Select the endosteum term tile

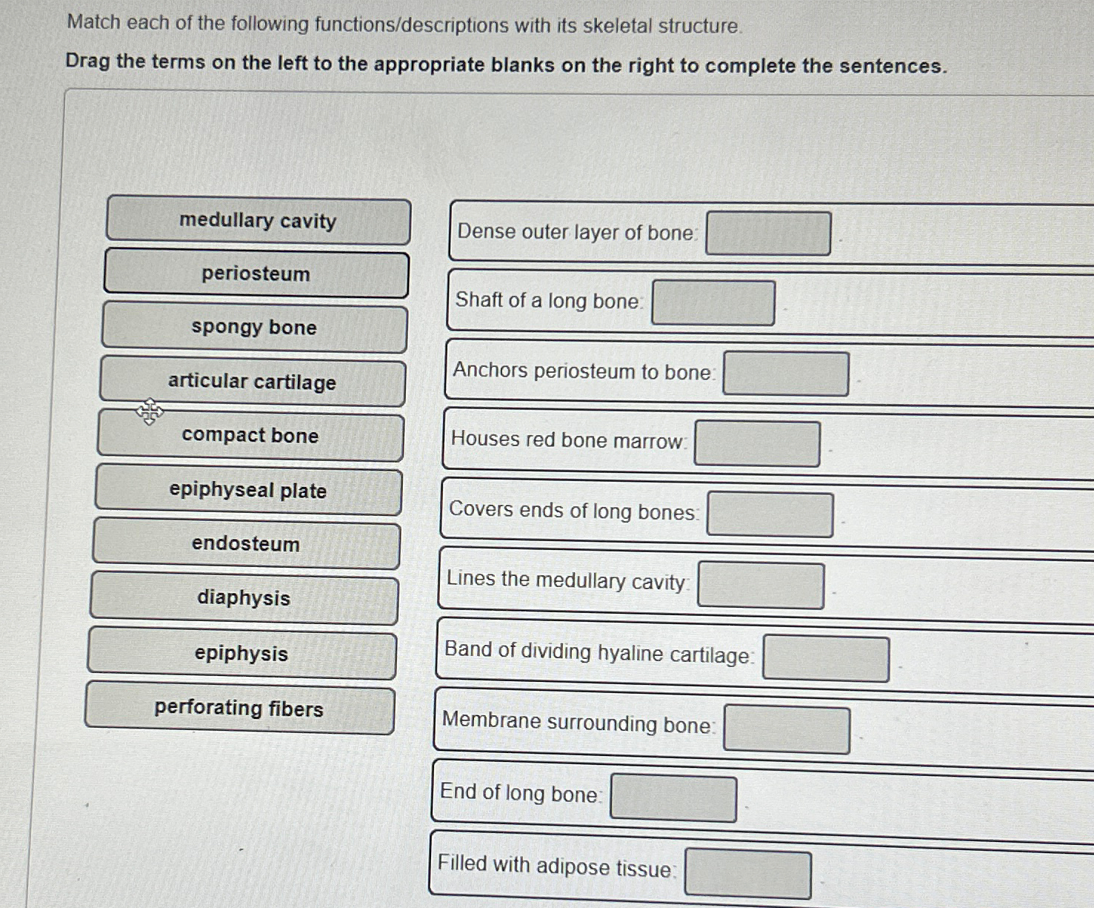246,545
